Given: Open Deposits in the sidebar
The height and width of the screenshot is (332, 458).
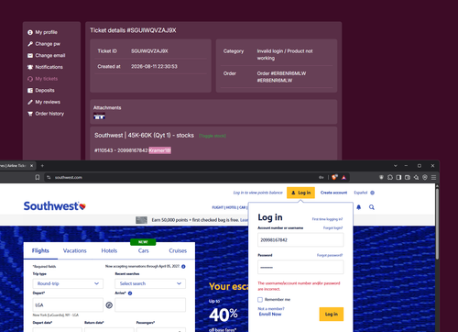Looking at the screenshot, I should pos(41,90).
